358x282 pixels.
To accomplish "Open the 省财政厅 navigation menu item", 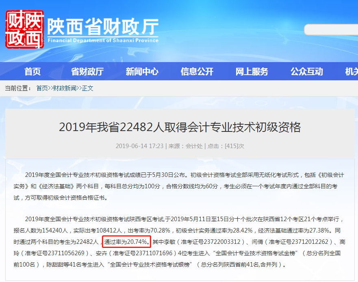I will point(87,71).
